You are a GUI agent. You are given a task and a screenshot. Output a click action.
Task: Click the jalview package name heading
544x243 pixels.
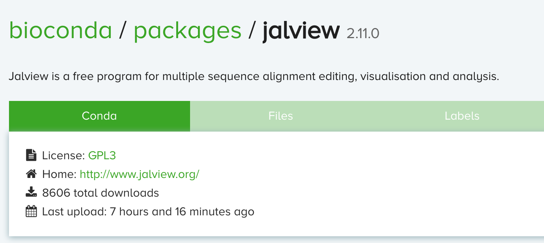tap(301, 31)
